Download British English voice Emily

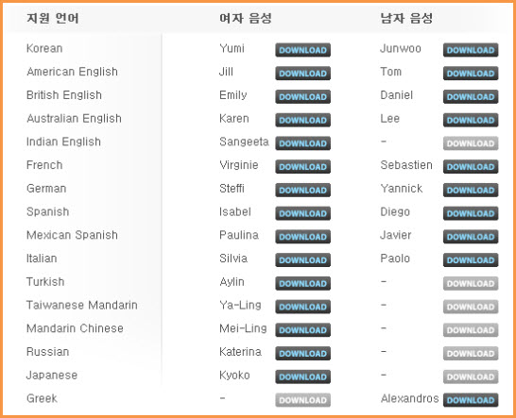[x=302, y=96]
